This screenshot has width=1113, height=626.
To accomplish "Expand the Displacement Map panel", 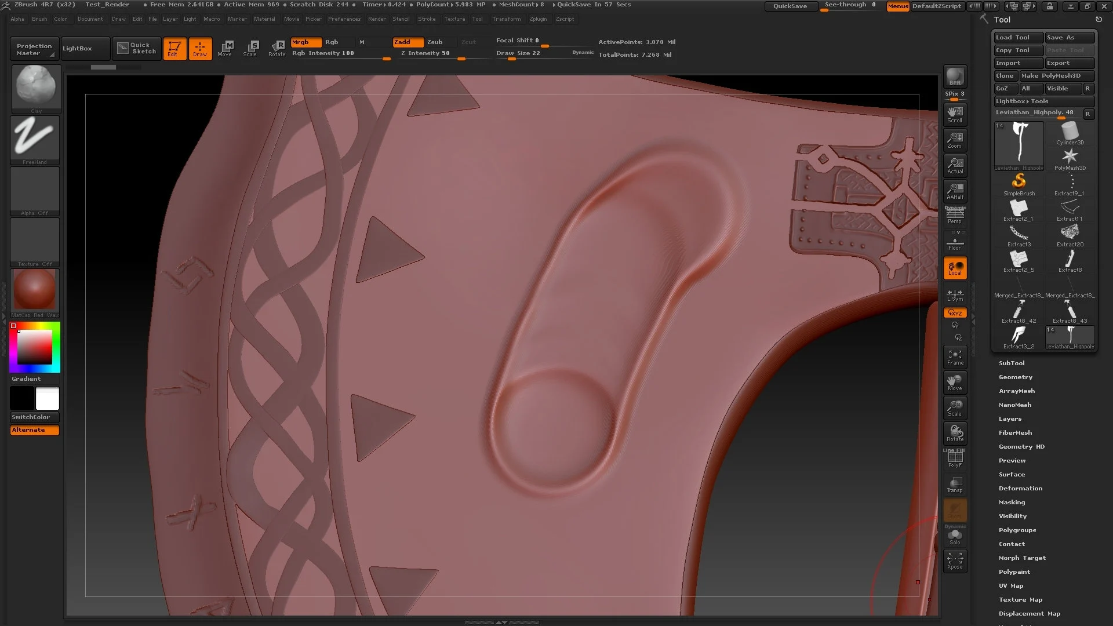I will coord(1029,613).
